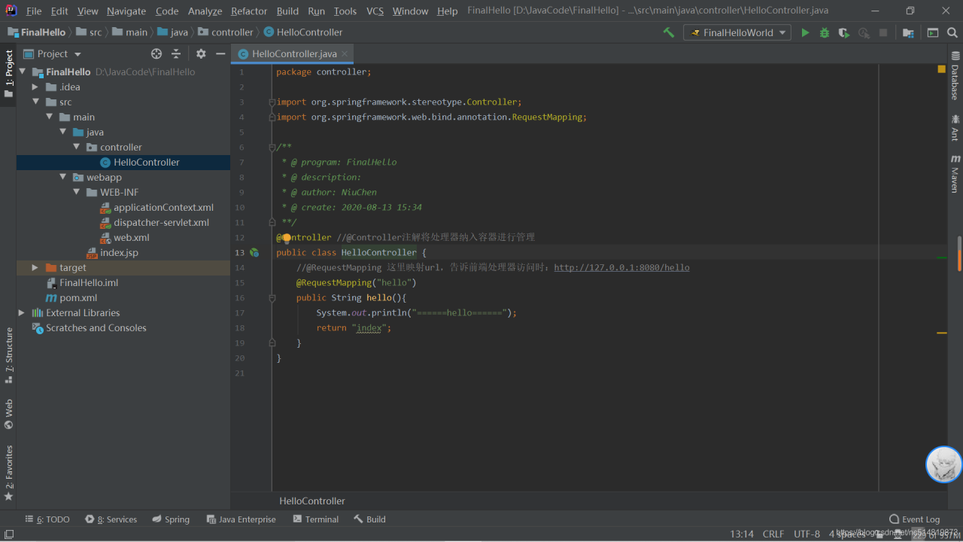The image size is (963, 542).
Task: Click the Run with Coverage shield icon
Action: click(x=844, y=32)
